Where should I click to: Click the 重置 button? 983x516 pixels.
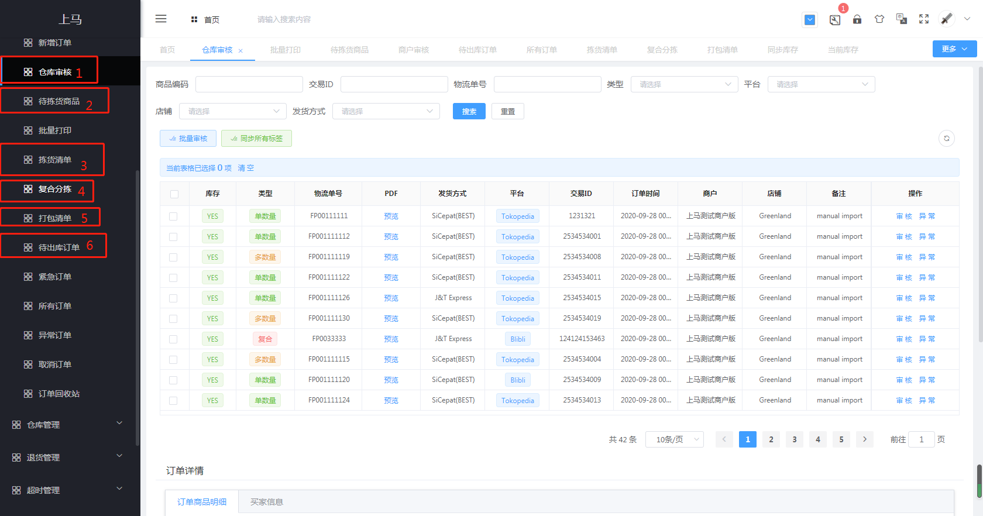(508, 111)
